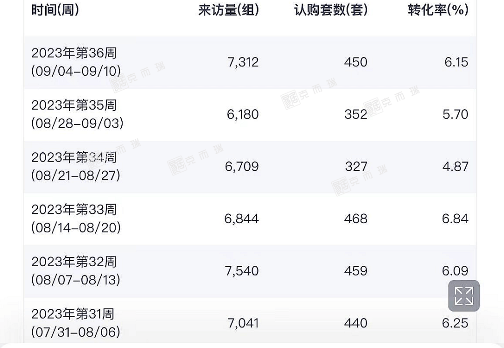Click the 6,709 visits value
This screenshot has width=504, height=348.
[x=242, y=167]
